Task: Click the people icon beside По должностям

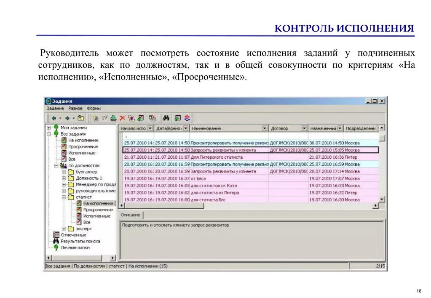Action: coord(64,165)
